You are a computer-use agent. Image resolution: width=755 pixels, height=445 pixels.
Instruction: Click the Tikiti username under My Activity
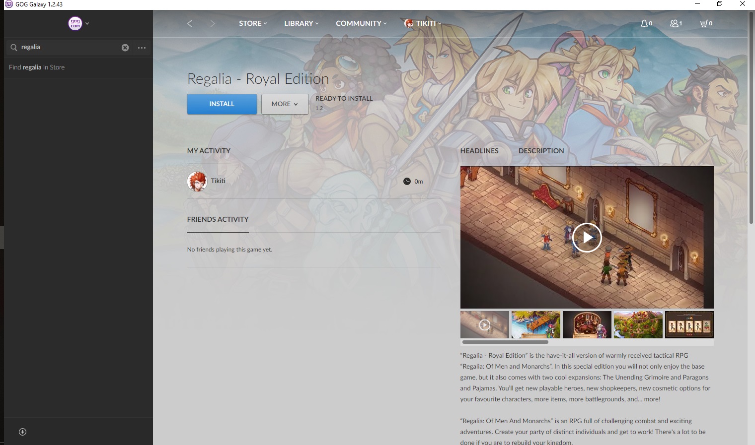[x=218, y=181]
